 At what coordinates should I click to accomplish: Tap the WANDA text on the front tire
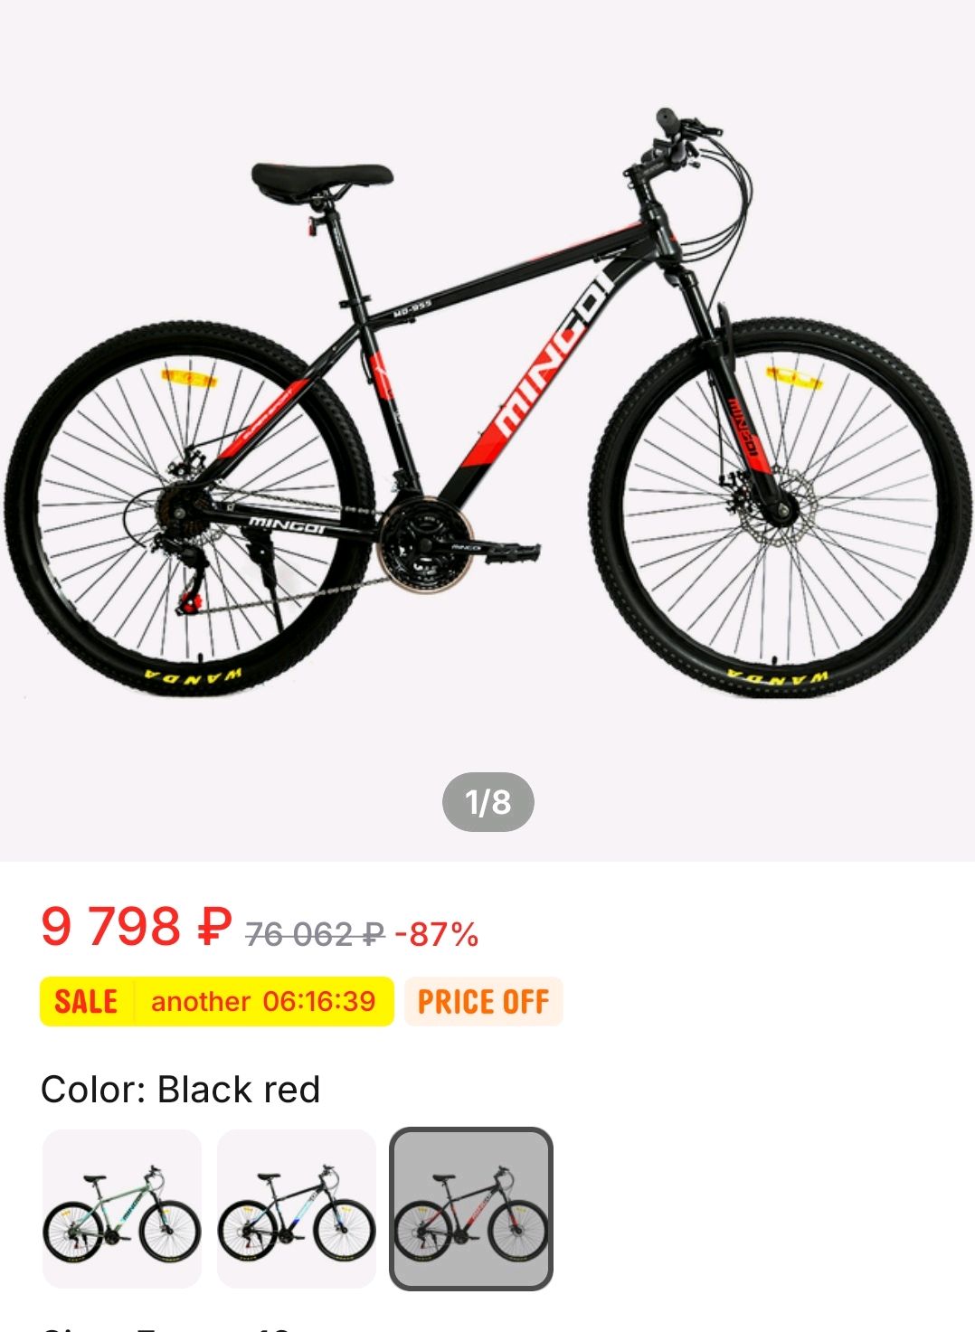point(778,676)
